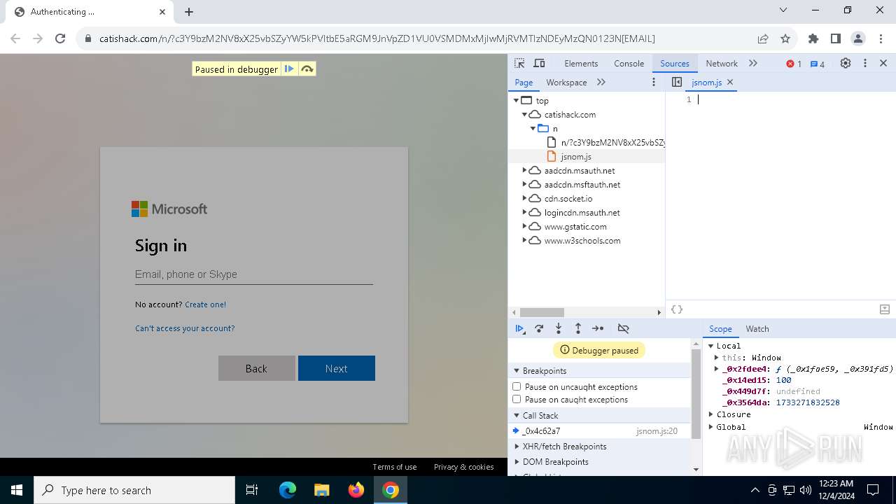This screenshot has width=896, height=504.
Task: Expand www.w3schools.com node
Action: click(x=524, y=240)
